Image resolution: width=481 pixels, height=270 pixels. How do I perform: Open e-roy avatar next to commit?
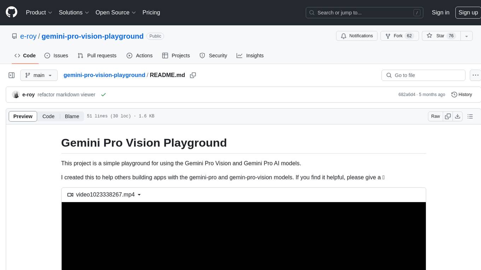tap(16, 95)
